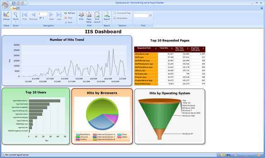Click the total hits value 62,147
This screenshot has width=265, height=158.
tap(171, 54)
